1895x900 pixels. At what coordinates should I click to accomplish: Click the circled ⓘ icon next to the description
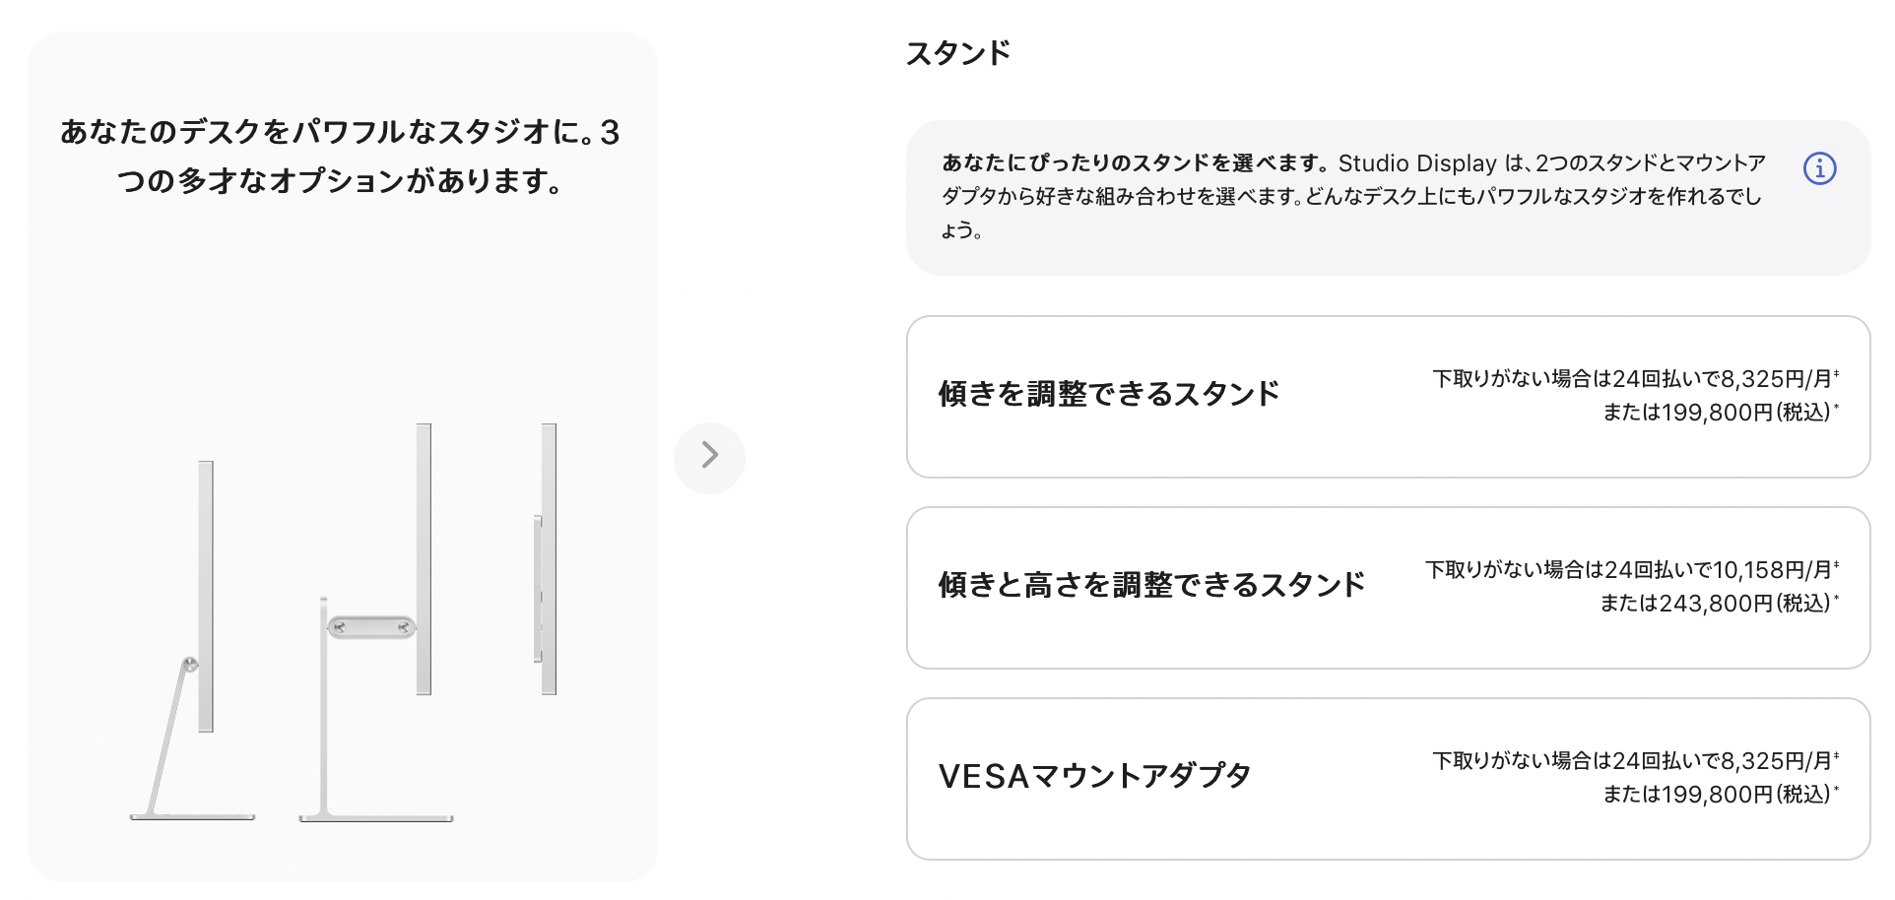1822,169
